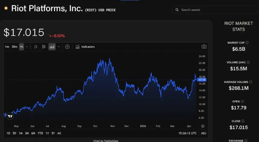The width and height of the screenshot is (259, 142).
Task: Open the timezone menu showing UTC time
Action: [x=187, y=133]
